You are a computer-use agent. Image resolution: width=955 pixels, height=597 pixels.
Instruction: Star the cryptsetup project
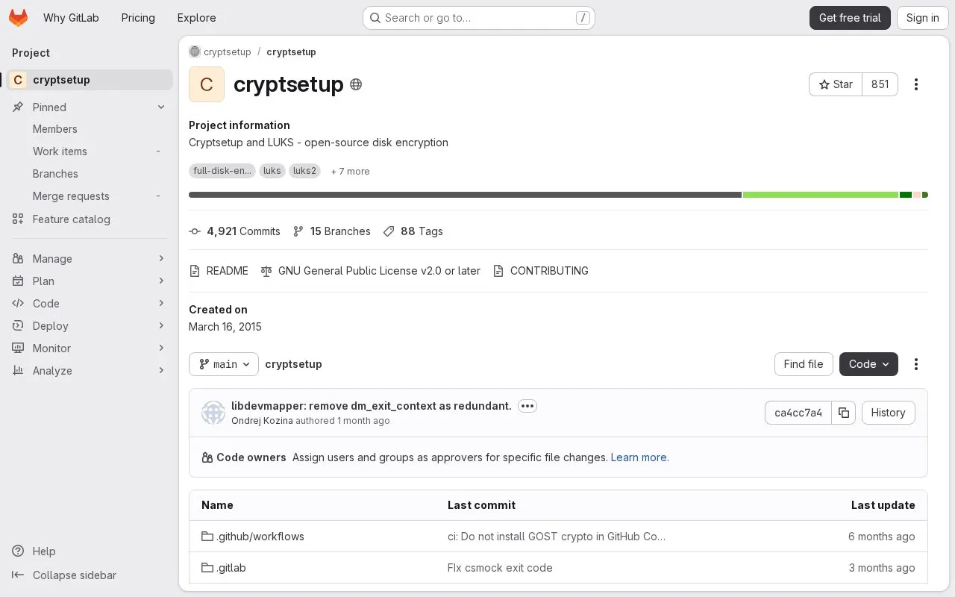tap(836, 84)
